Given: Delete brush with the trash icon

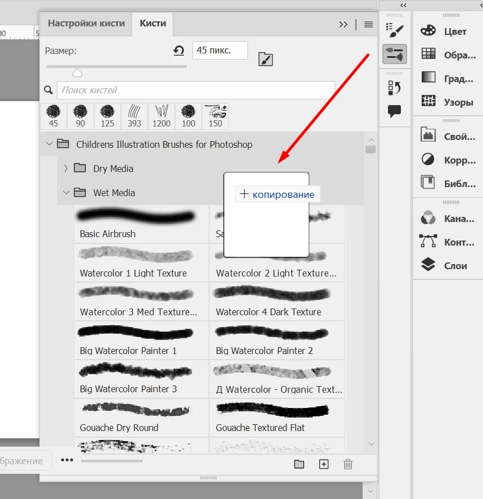Looking at the screenshot, I should coord(348,464).
